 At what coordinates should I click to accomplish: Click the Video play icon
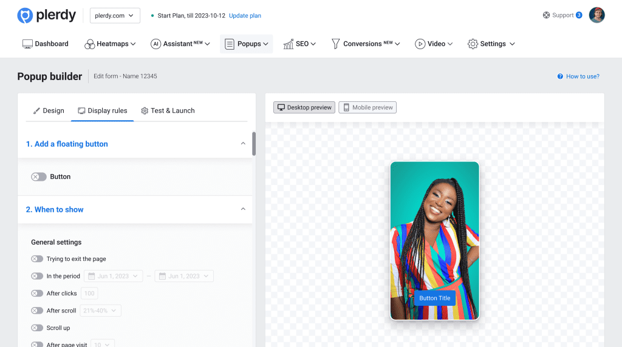tap(420, 44)
